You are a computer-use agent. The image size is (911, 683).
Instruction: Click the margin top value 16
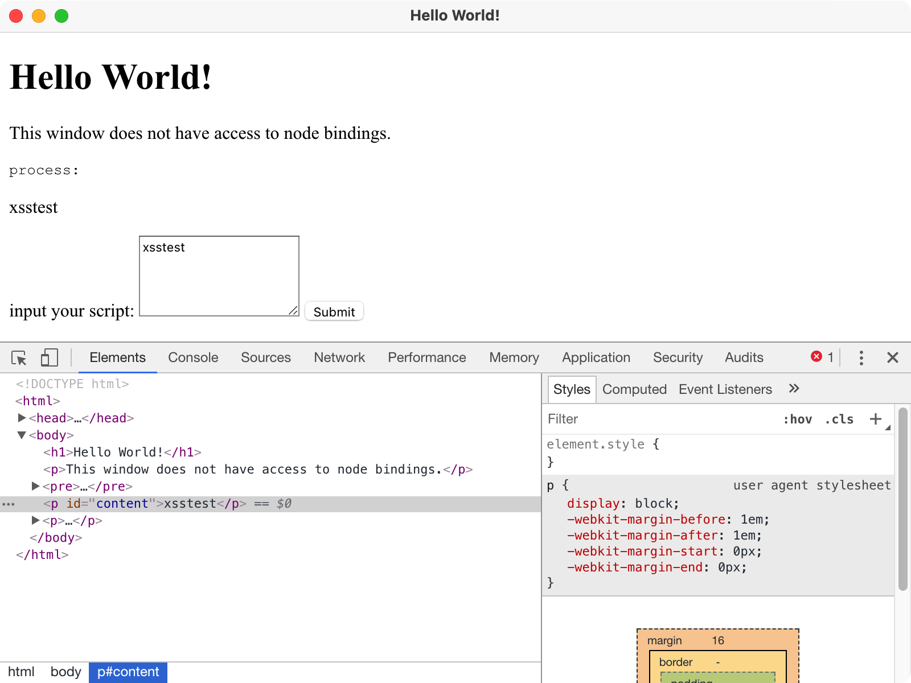[x=718, y=641]
